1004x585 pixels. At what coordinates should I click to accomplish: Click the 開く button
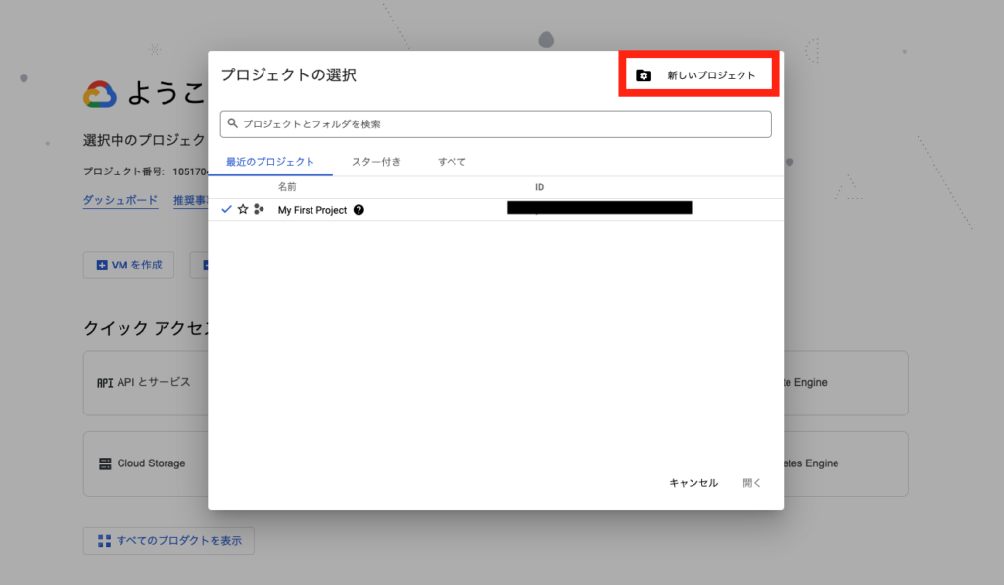pos(751,482)
